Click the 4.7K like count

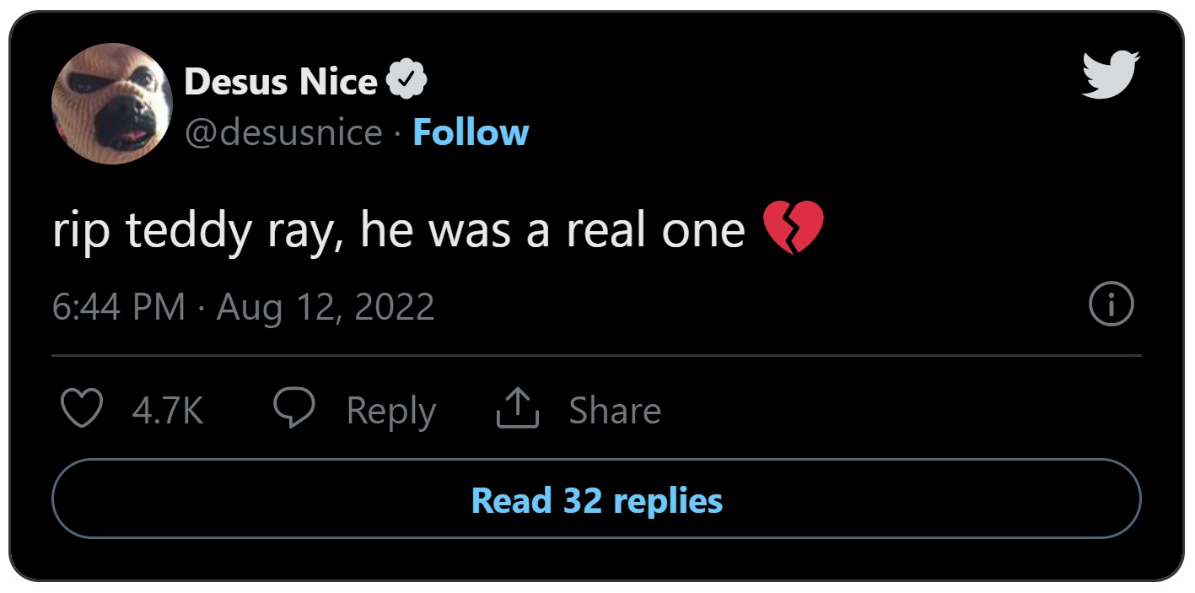(168, 411)
